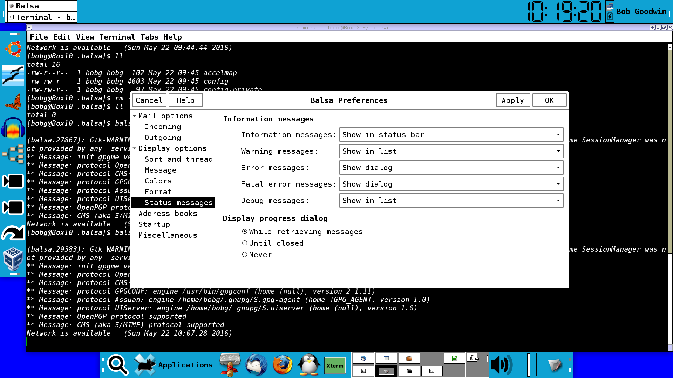
Task: Open the tree diagram launcher icon
Action: (13, 154)
